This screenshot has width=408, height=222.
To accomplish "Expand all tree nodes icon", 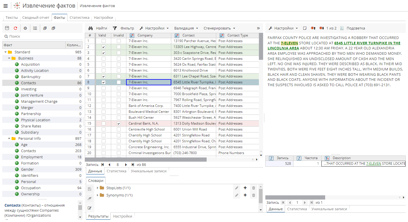I will (x=45, y=28).
